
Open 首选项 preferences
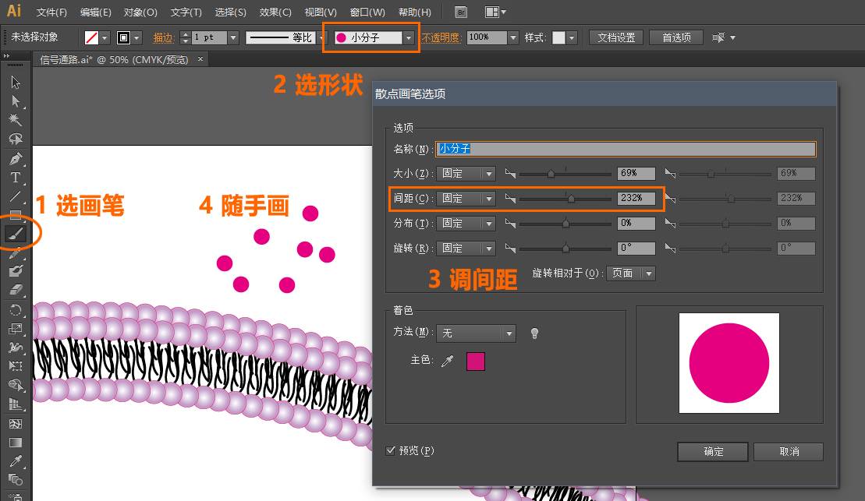point(676,37)
